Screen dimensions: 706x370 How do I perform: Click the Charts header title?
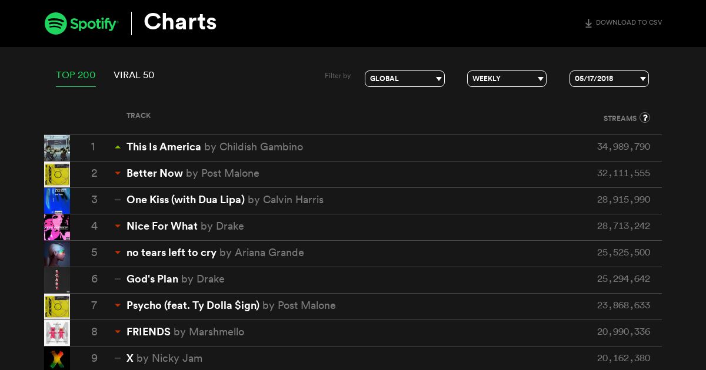[180, 22]
